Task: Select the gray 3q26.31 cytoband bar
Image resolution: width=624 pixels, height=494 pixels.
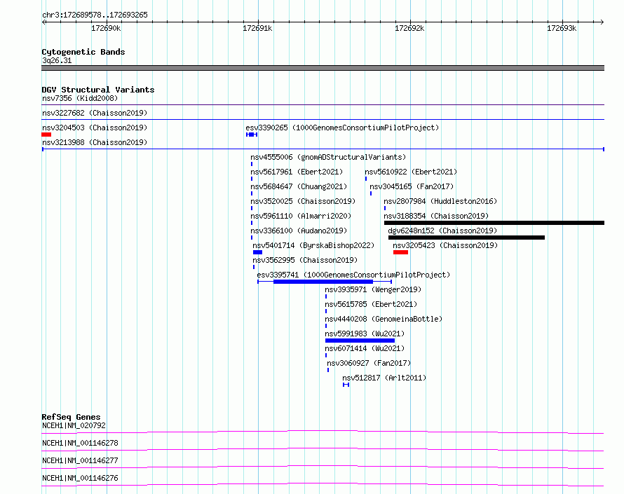Action: point(323,68)
